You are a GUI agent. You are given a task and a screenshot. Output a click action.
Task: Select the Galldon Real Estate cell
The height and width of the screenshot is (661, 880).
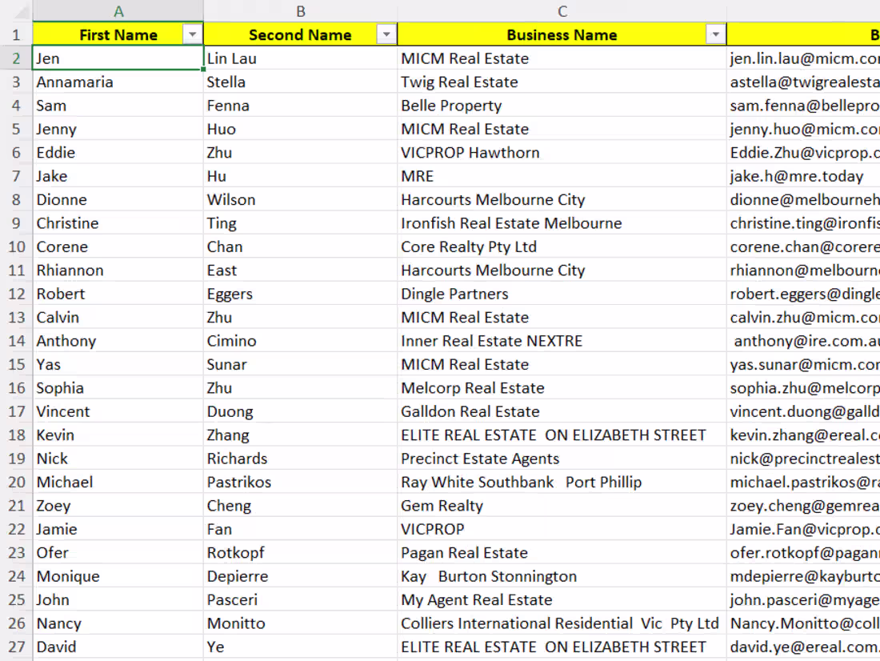point(562,411)
